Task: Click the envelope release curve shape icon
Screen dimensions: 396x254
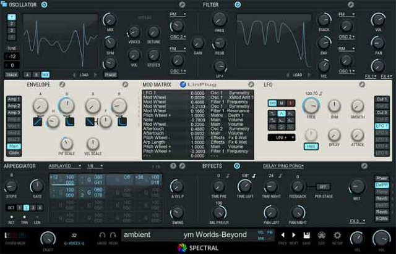Action: 123,122
